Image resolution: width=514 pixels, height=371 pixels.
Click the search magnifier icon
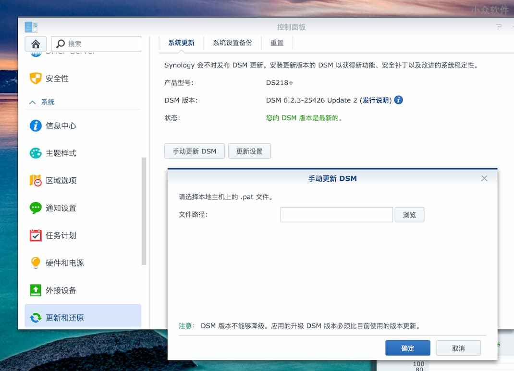click(x=61, y=44)
